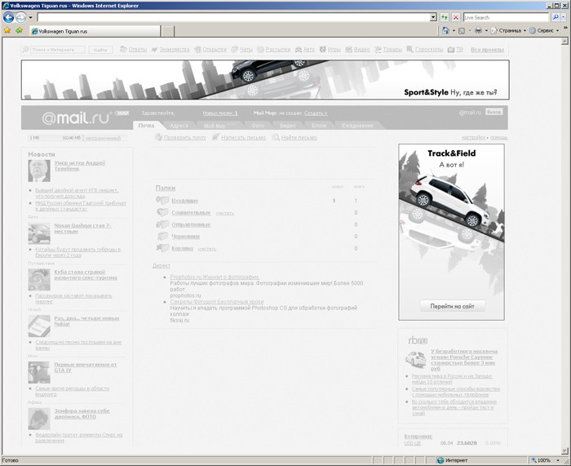Open the Ответы link
Image resolution: width=571 pixels, height=466 pixels.
click(x=138, y=50)
